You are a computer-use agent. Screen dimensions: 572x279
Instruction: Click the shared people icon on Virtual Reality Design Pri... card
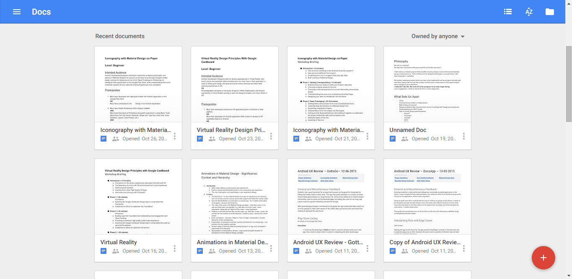pos(212,139)
